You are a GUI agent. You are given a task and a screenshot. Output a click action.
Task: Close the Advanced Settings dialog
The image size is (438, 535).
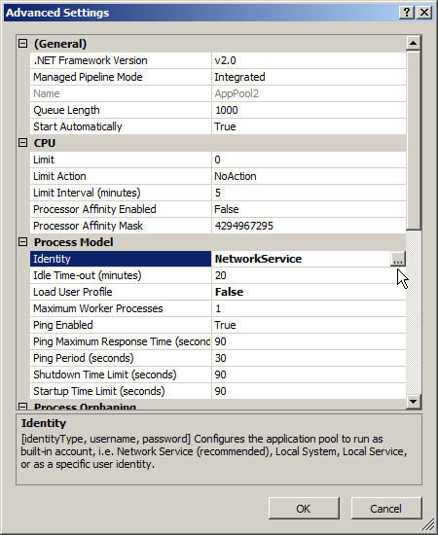click(x=424, y=13)
